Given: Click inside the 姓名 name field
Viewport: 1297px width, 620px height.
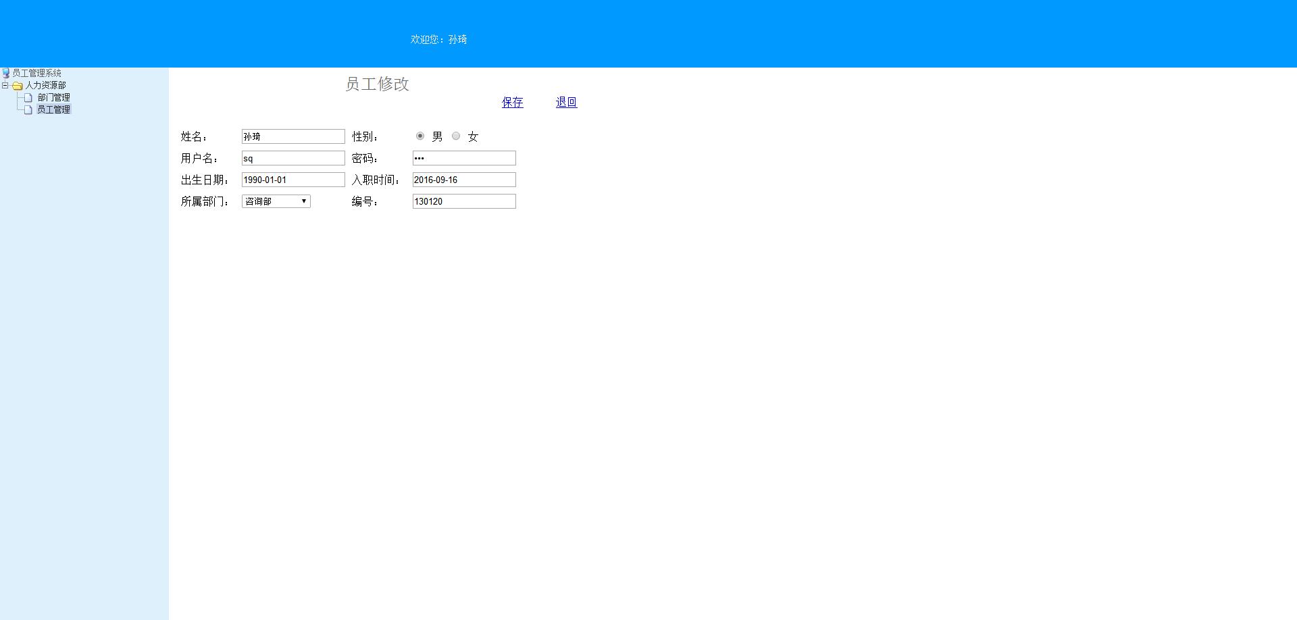Looking at the screenshot, I should [x=293, y=136].
